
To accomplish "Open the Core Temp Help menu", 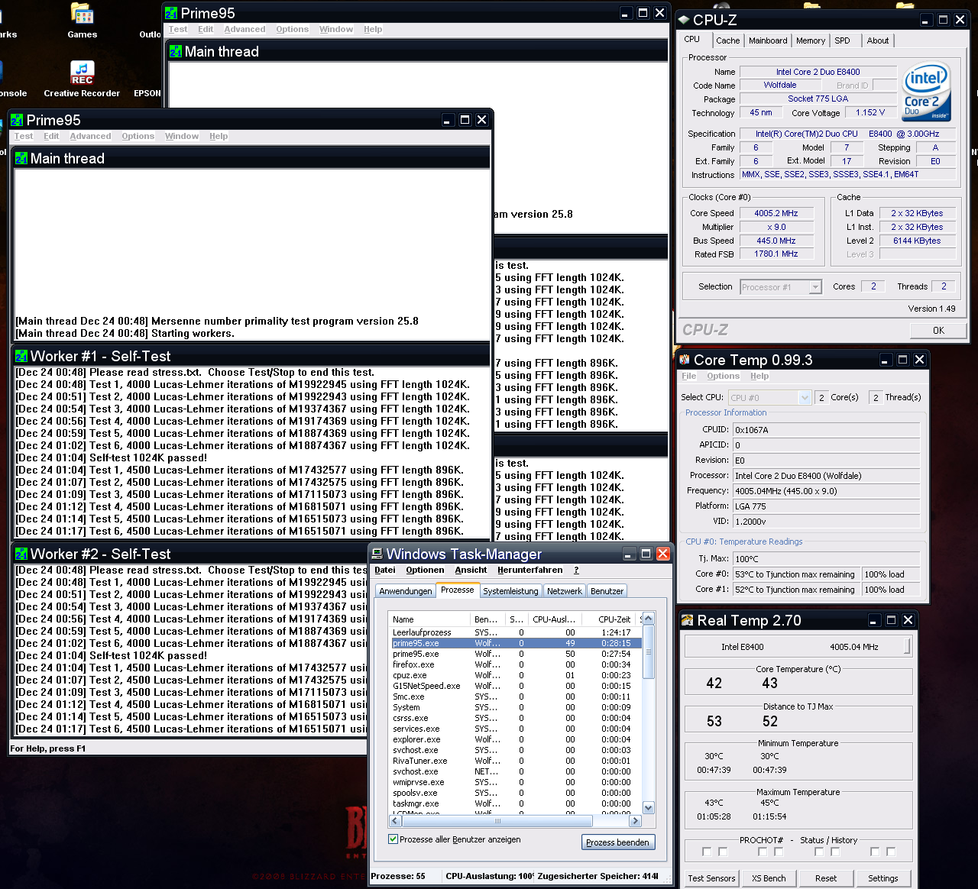I will pos(759,376).
